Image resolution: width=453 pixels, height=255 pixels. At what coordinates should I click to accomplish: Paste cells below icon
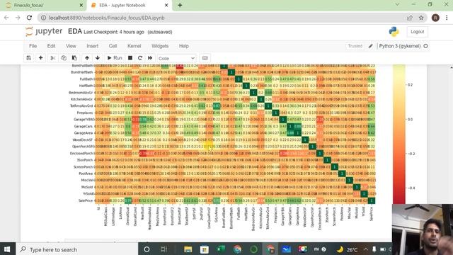74,58
